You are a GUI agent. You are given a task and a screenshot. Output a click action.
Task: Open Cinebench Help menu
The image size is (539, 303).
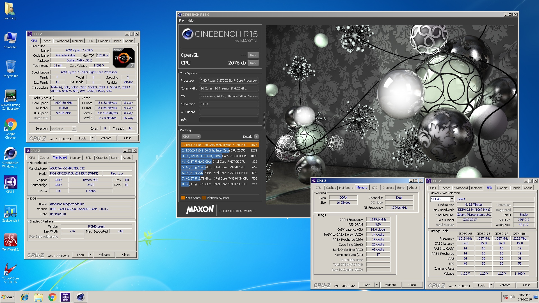(191, 20)
